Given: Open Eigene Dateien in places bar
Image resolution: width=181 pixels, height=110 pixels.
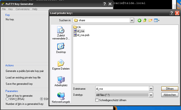Looking at the screenshot, I should point(61,65).
